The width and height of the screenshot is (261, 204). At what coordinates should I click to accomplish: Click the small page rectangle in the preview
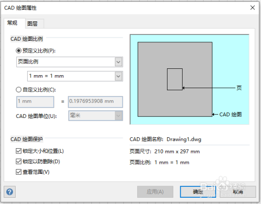(175, 79)
